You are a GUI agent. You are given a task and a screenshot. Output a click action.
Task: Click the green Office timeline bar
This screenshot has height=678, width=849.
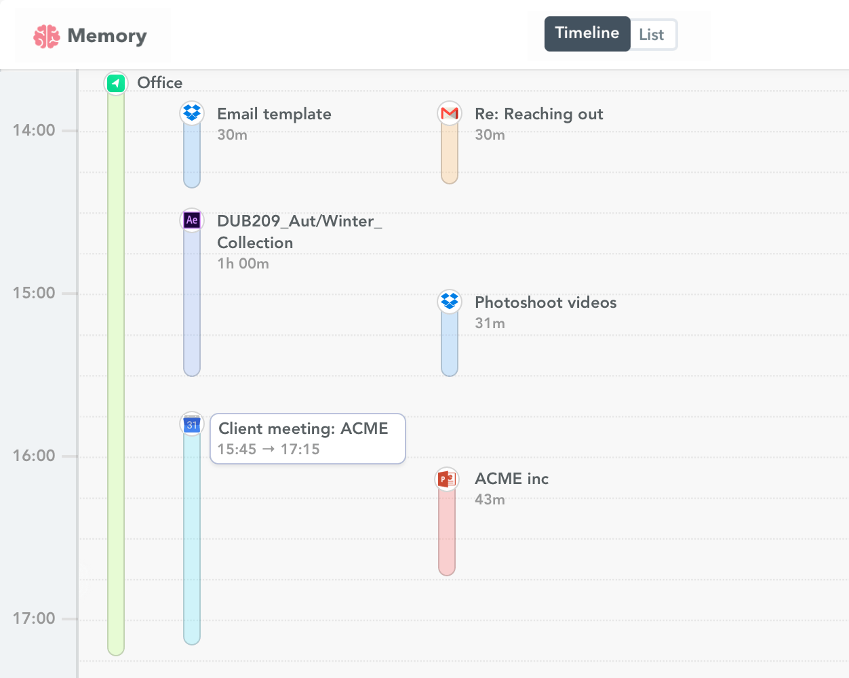[115, 373]
